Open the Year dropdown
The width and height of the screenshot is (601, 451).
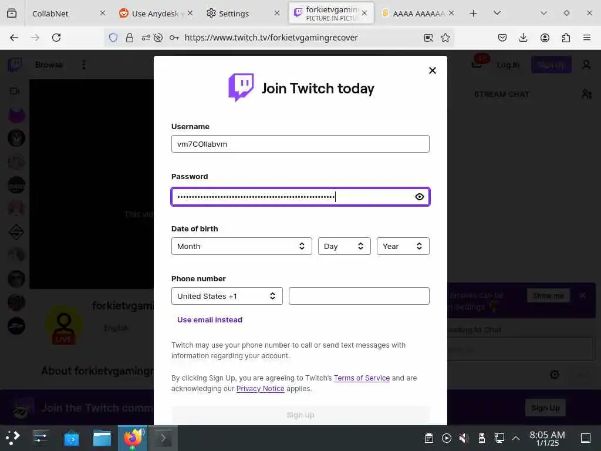pos(403,246)
